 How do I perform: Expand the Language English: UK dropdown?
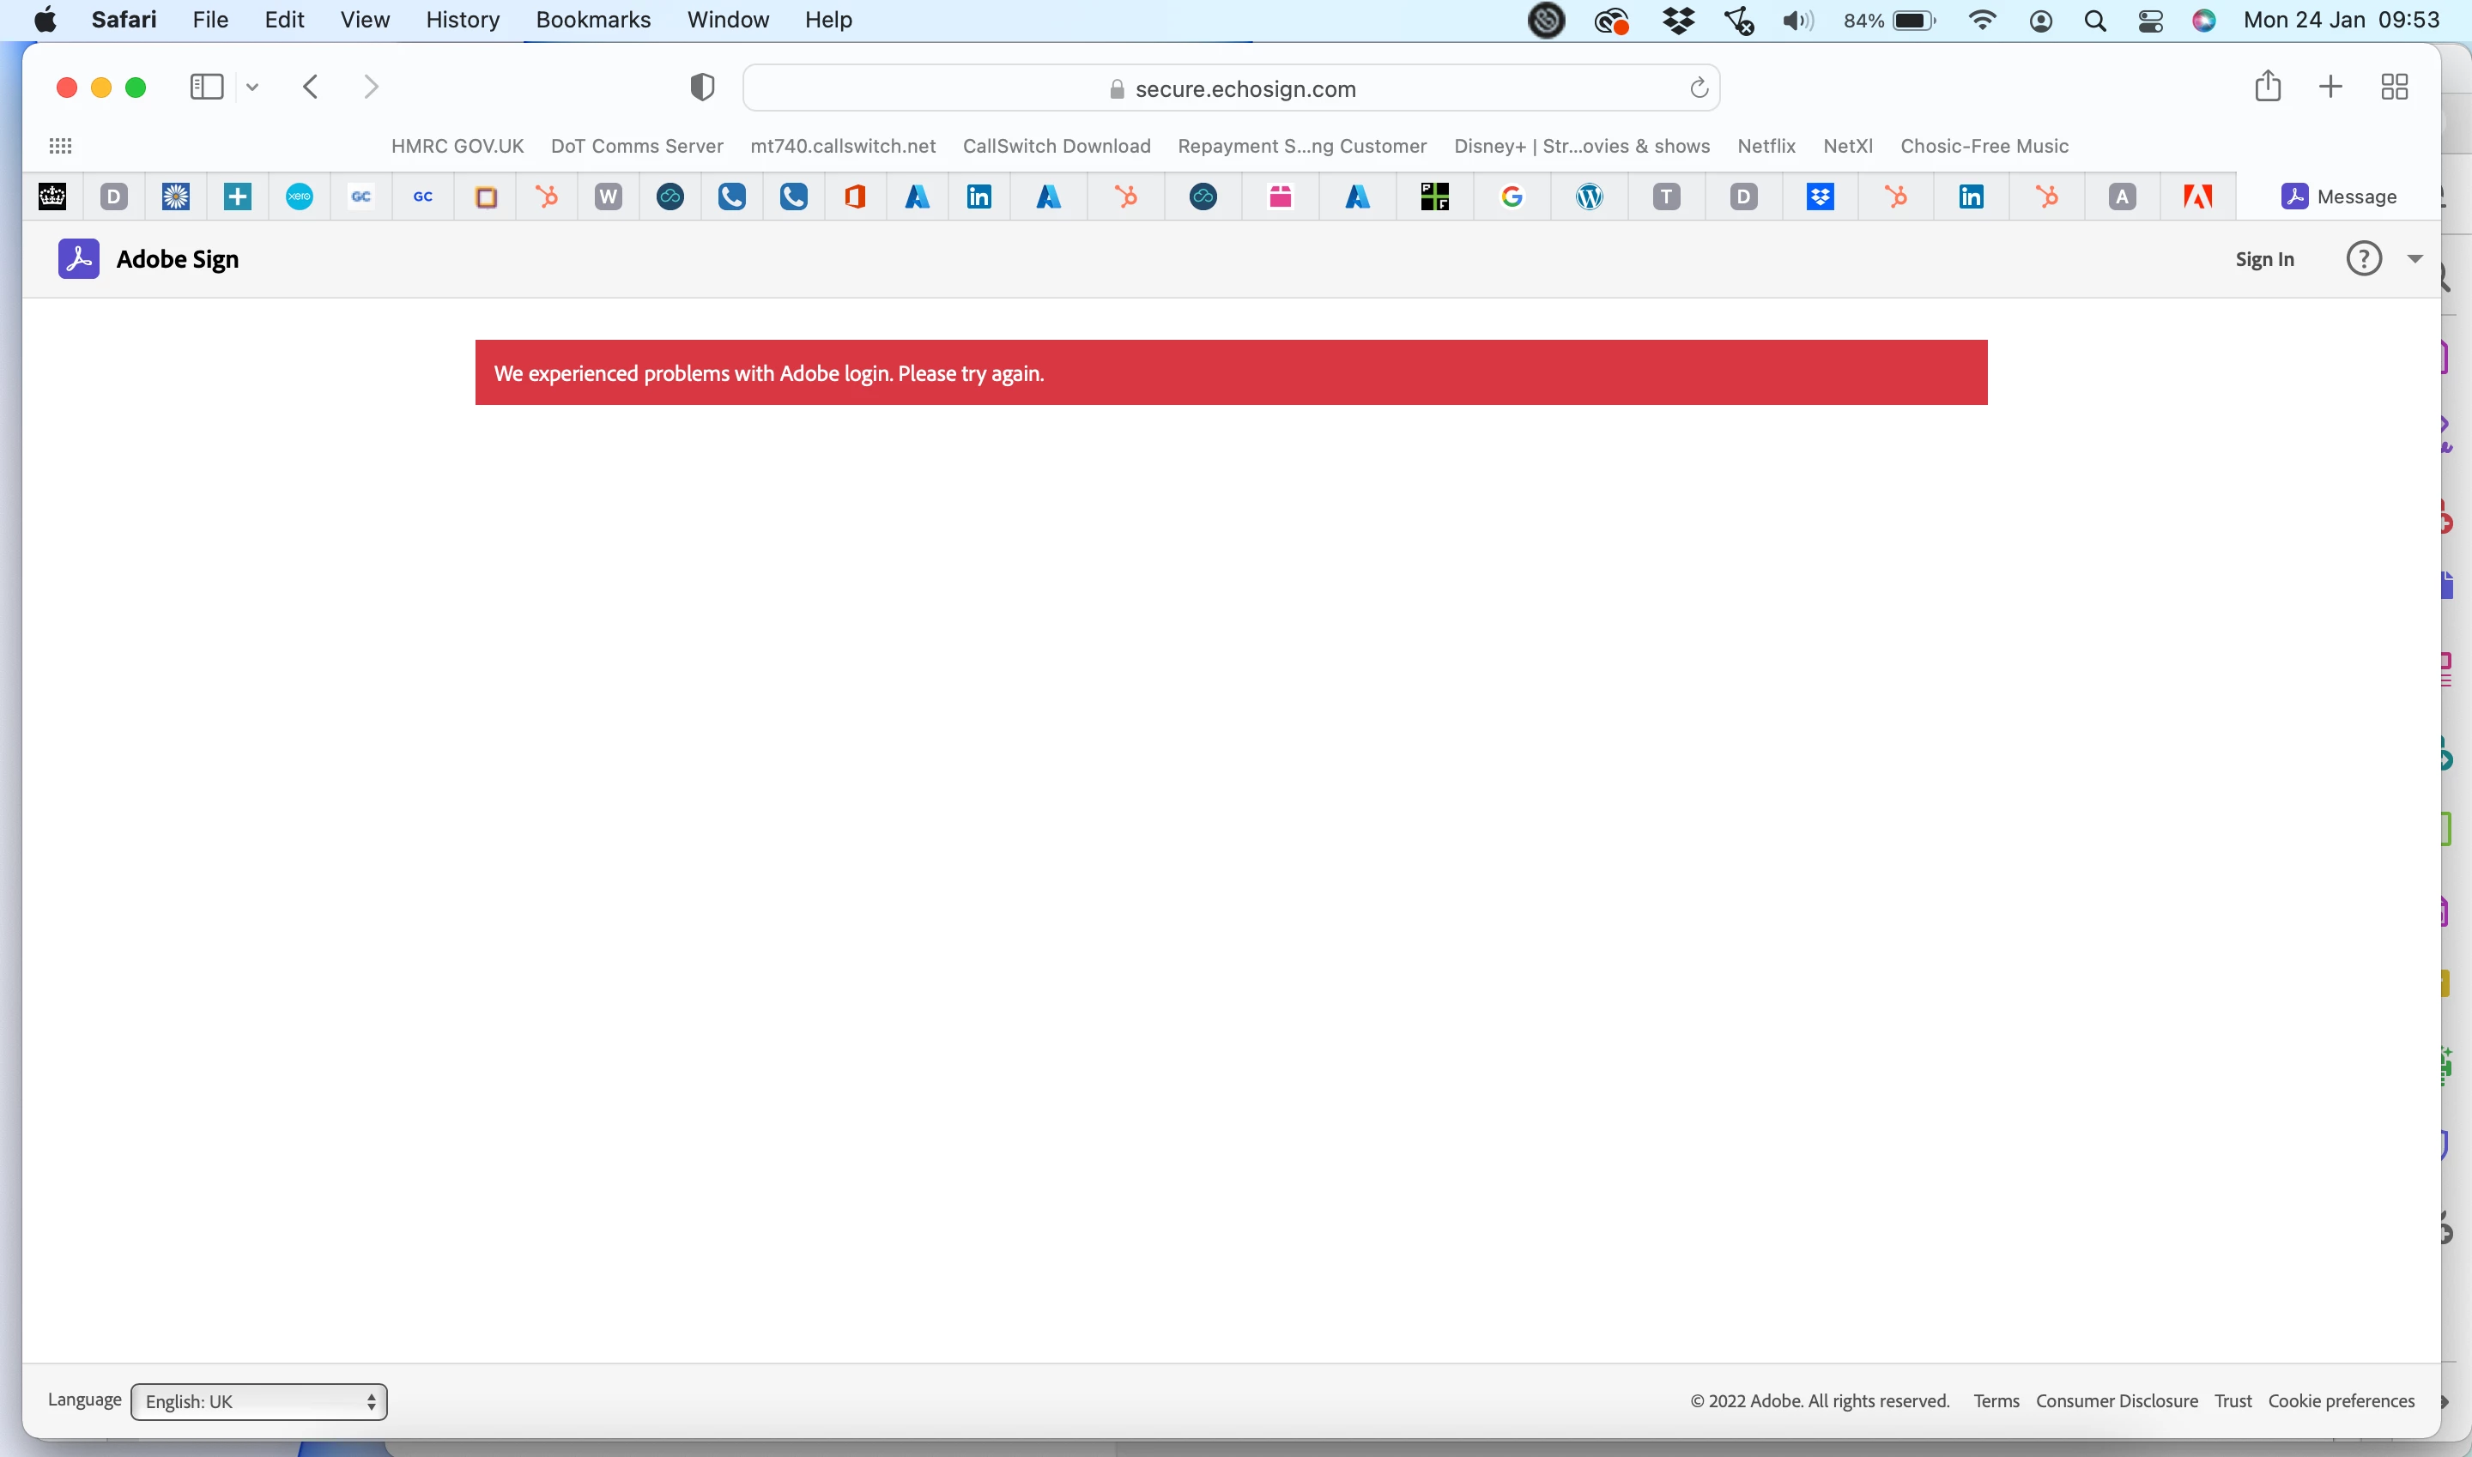[x=259, y=1401]
